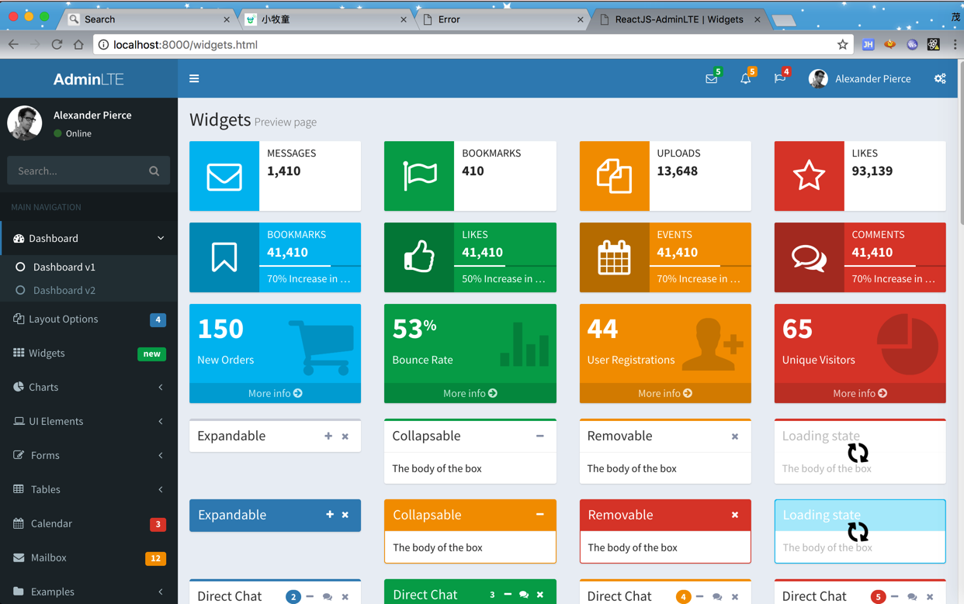964x604 pixels.
Task: Expand the white Expandable box with plus
Action: 328,437
